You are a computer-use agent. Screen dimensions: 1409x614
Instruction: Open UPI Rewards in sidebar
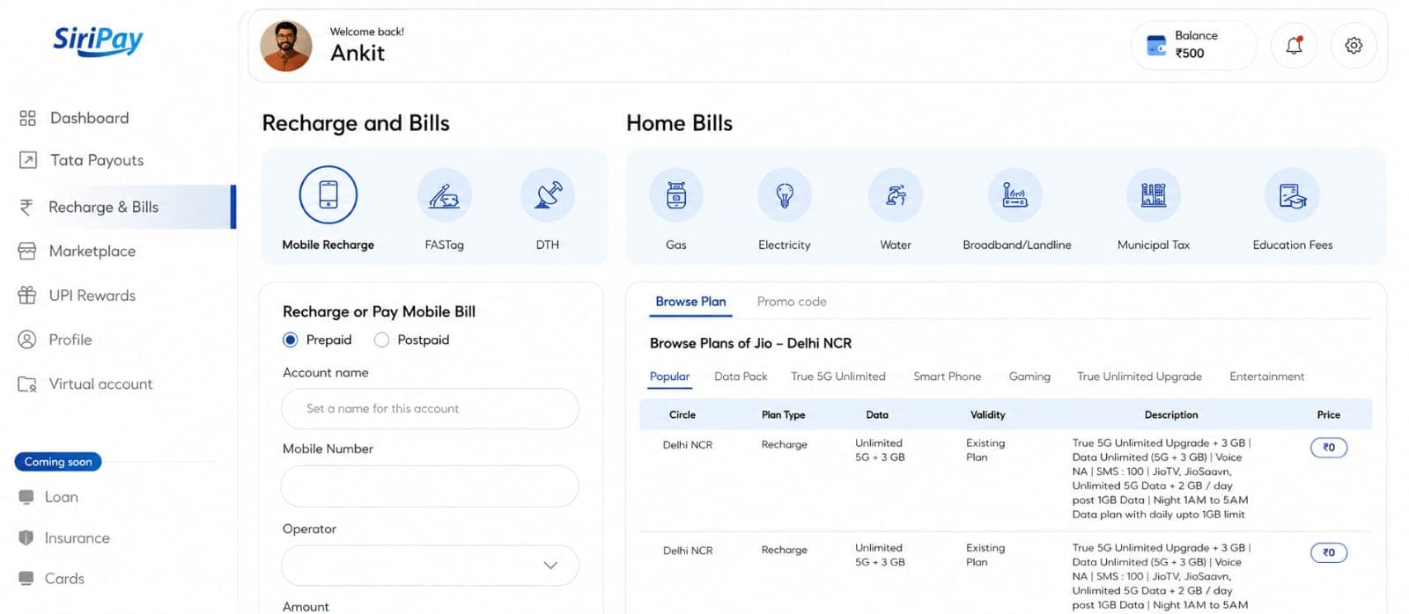[x=77, y=296]
